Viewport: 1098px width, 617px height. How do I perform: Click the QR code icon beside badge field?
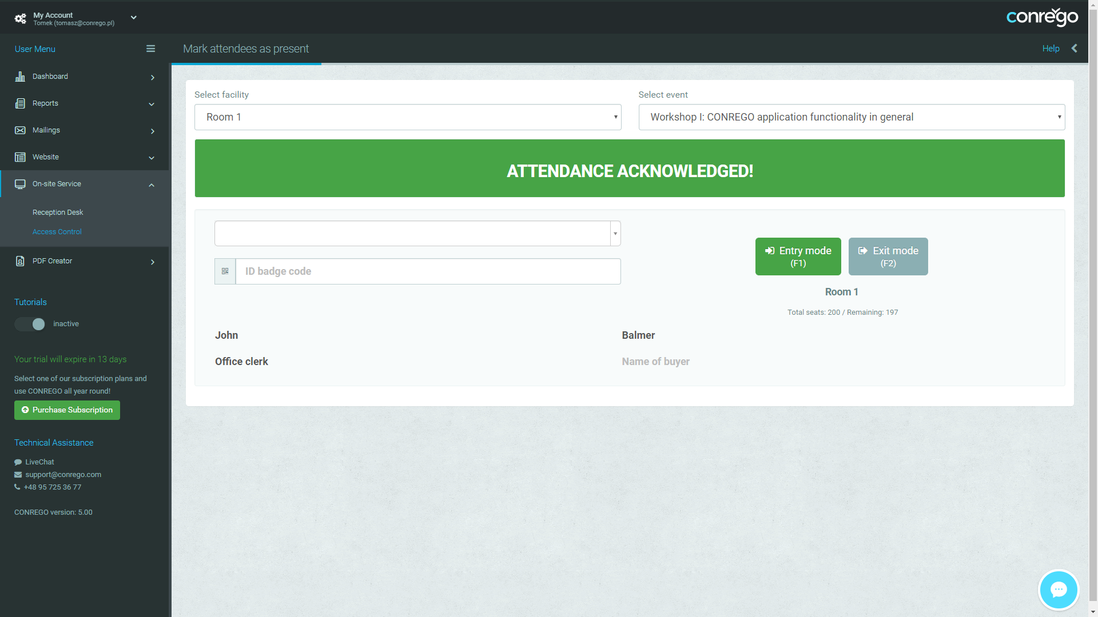click(225, 271)
